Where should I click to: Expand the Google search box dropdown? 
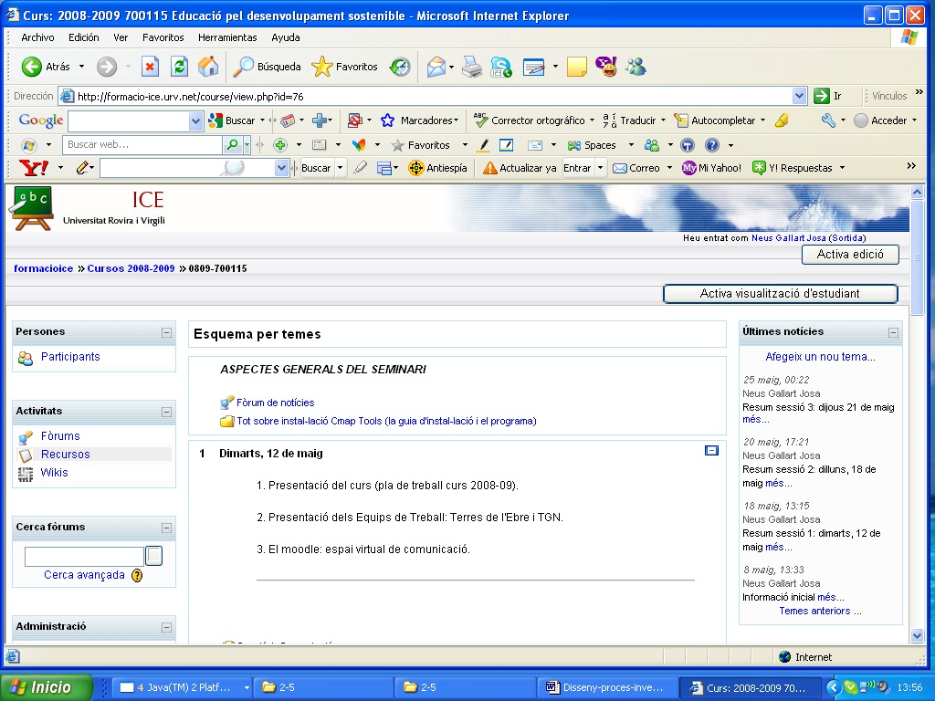coord(195,120)
